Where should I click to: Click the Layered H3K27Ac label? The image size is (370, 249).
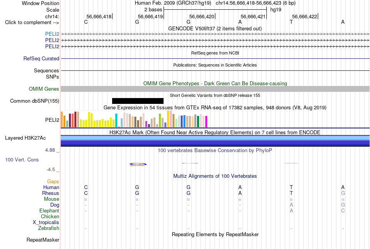coord(25,138)
